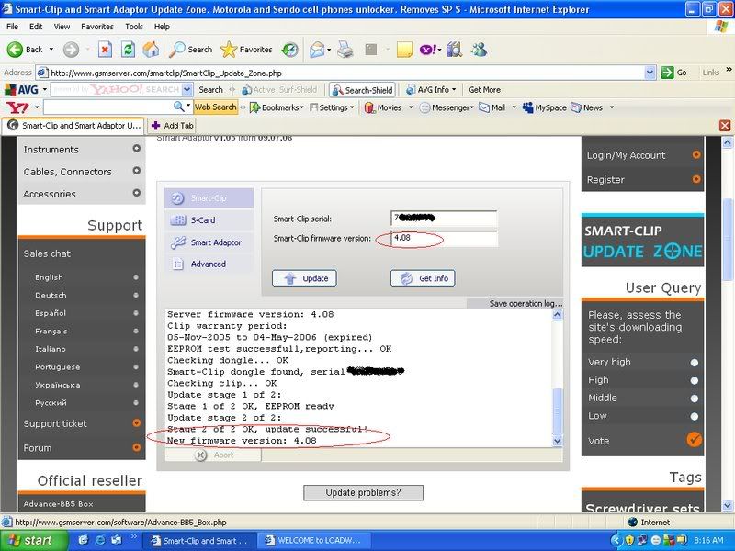The image size is (735, 551).
Task: Click the main page vertical scrollbar thumb
Action: 728,240
